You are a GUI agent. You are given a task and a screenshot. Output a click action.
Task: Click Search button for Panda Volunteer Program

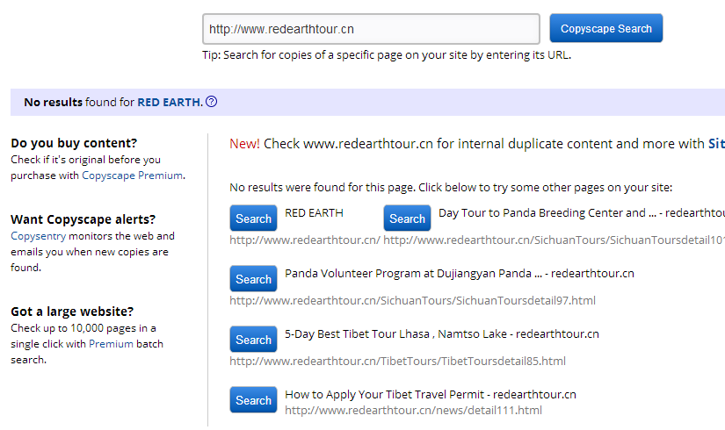(253, 278)
